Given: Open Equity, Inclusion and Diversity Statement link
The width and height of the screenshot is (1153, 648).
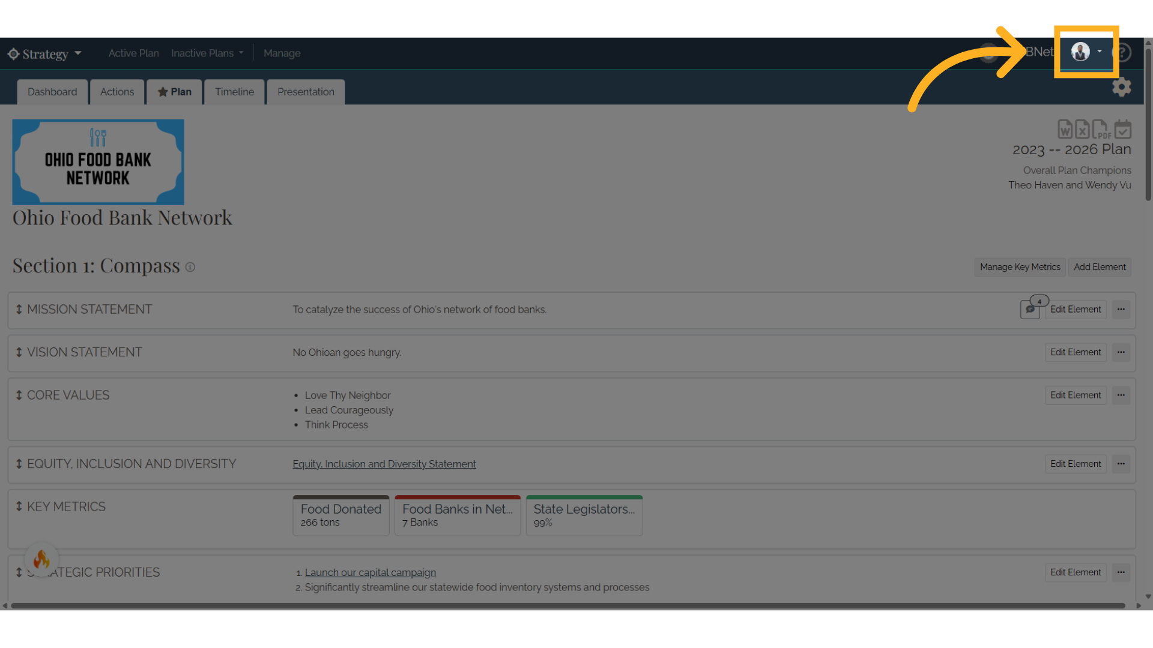Looking at the screenshot, I should [x=384, y=464].
